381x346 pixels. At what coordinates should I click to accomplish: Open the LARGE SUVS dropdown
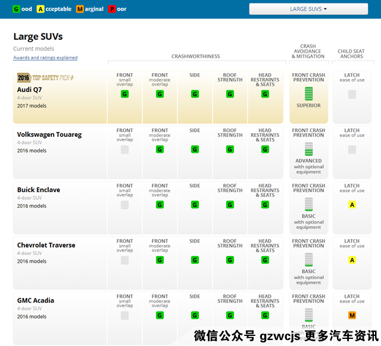point(308,9)
